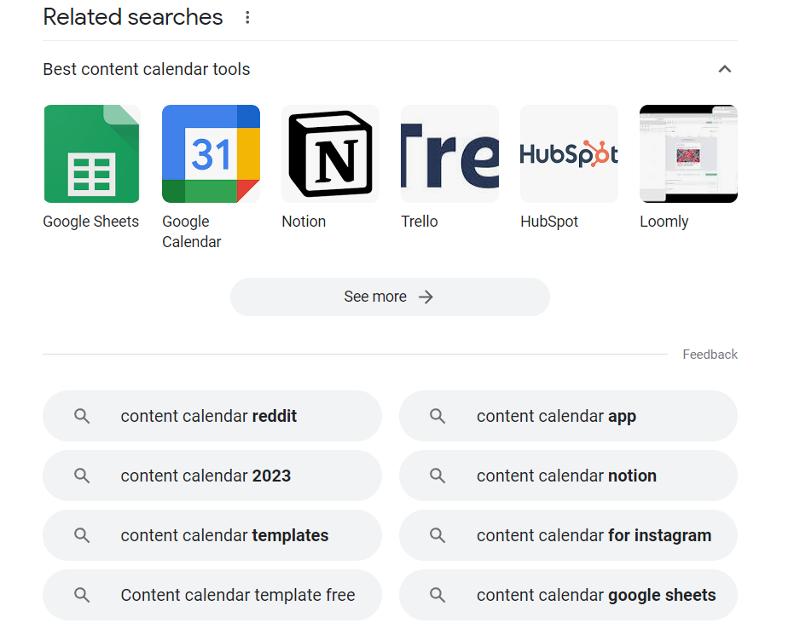Open the Google Sheets icon
The width and height of the screenshot is (794, 623).
tap(91, 154)
